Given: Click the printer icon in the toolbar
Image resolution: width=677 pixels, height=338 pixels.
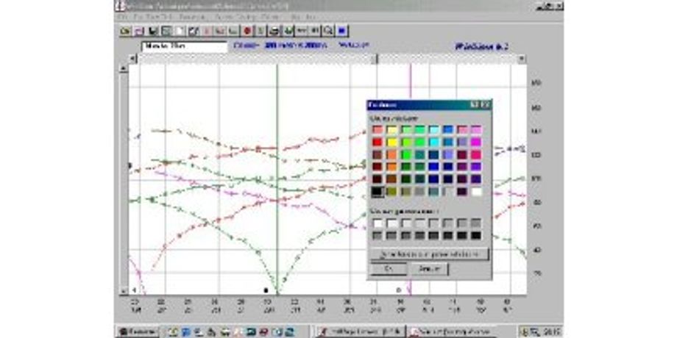Looking at the screenshot, I should click(x=274, y=31).
